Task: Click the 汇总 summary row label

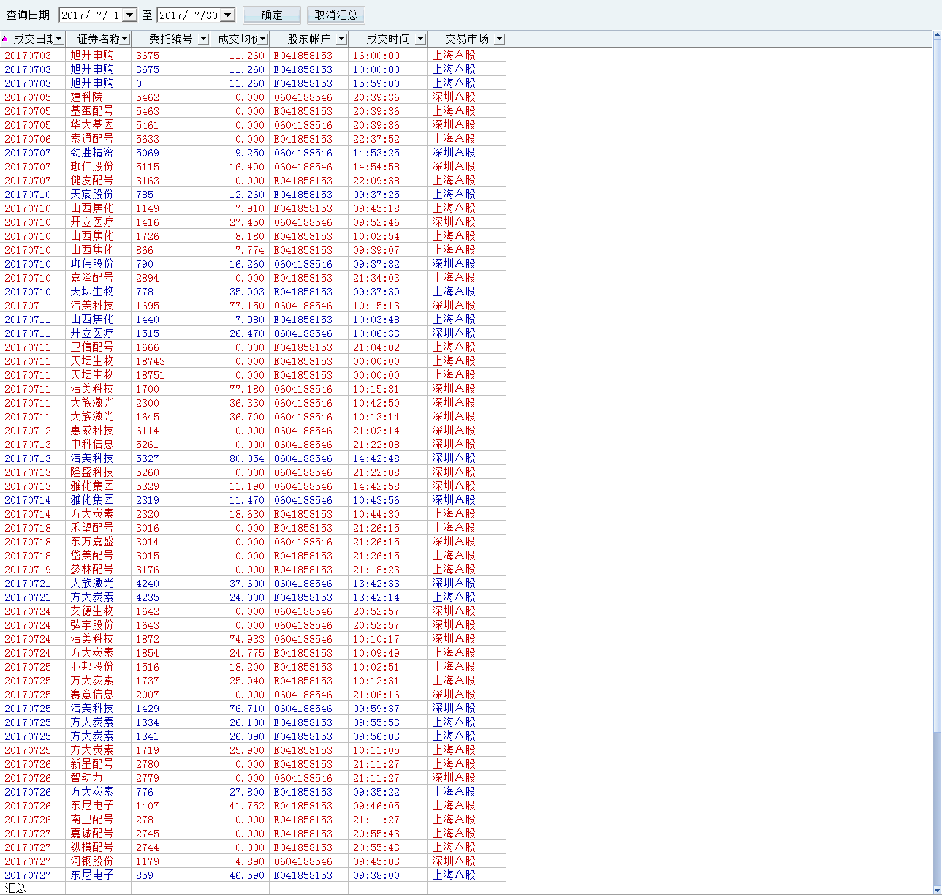Action: (15, 888)
